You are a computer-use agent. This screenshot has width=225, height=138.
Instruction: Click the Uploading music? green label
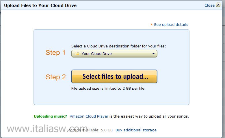pos(50,116)
